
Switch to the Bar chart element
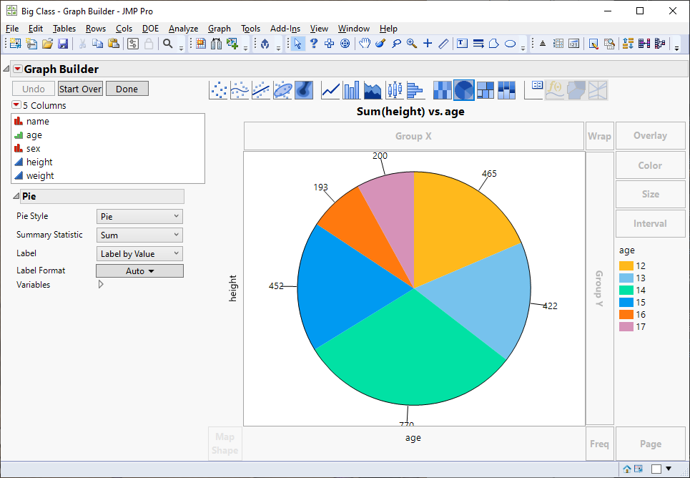(352, 89)
